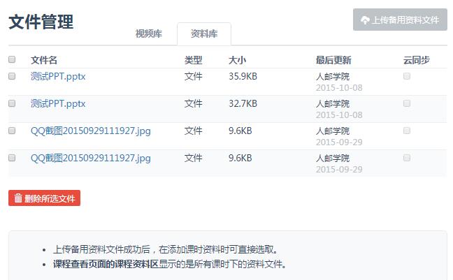The width and height of the screenshot is (453, 280).
Task: Select the first QQ截图 file's row checkbox
Action: [12, 131]
